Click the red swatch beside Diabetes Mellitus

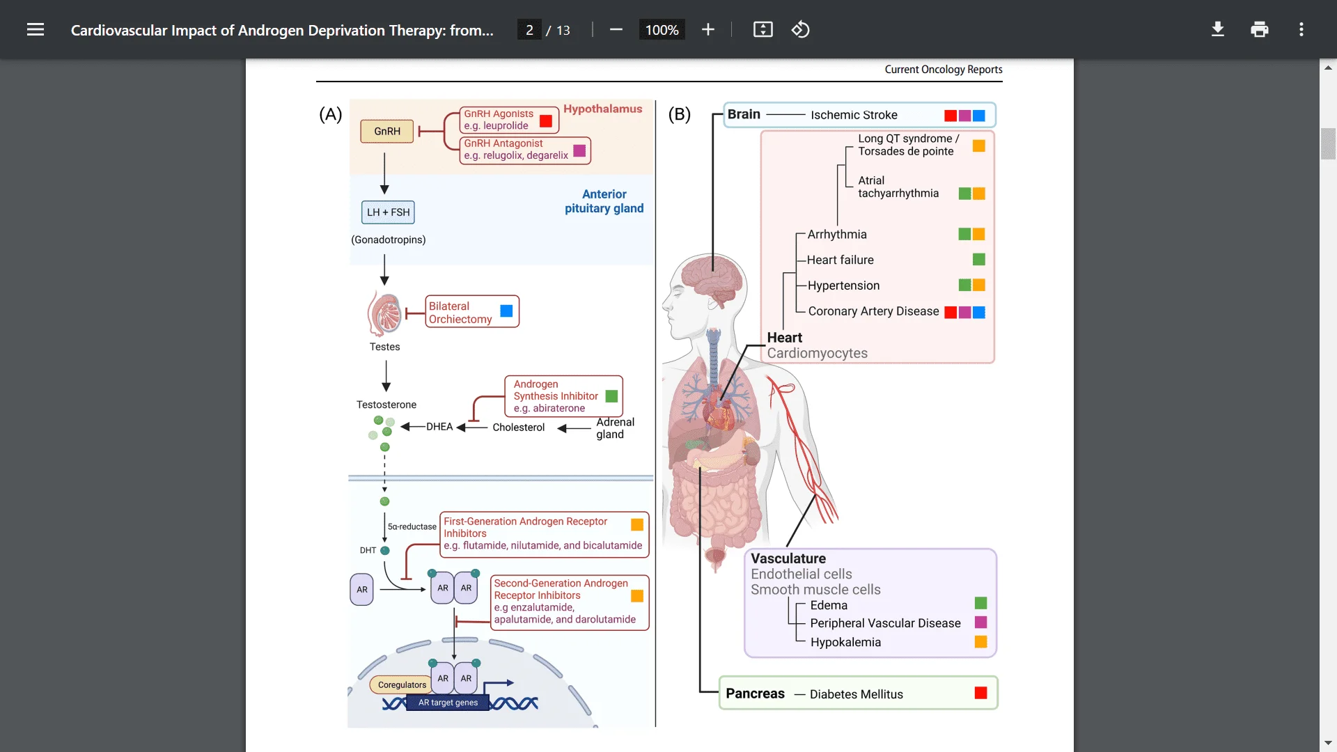pyautogui.click(x=981, y=693)
